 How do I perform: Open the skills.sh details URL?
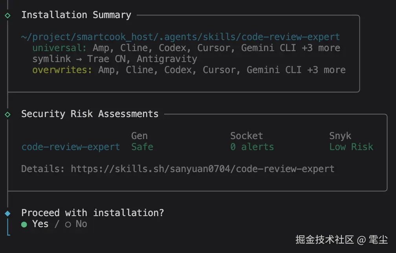click(x=202, y=169)
